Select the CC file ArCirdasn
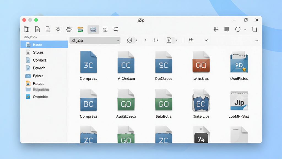 (126, 66)
